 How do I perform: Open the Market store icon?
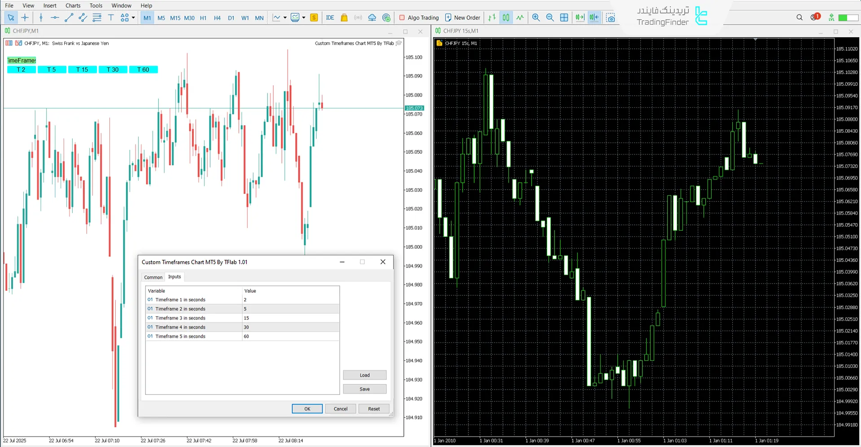pyautogui.click(x=344, y=18)
